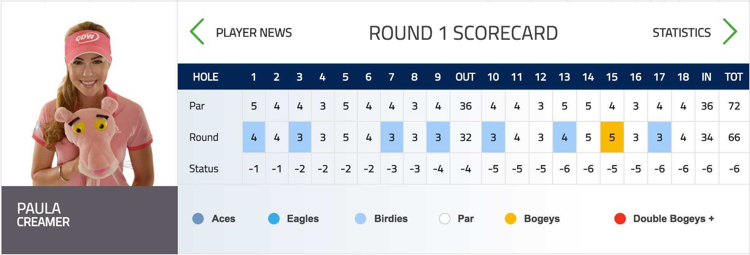
Task: Click the Paula Creamer name banner
Action: click(x=90, y=220)
